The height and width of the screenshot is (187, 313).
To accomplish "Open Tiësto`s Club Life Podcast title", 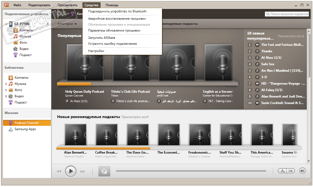I will (131, 92).
